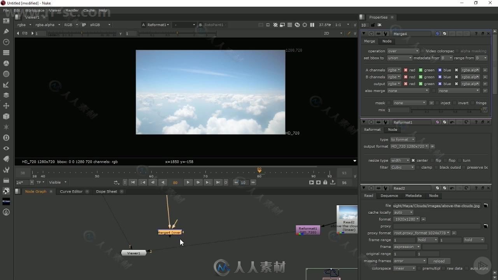
Task: Open the Read2 colorspace linear dropdown
Action: (x=404, y=268)
